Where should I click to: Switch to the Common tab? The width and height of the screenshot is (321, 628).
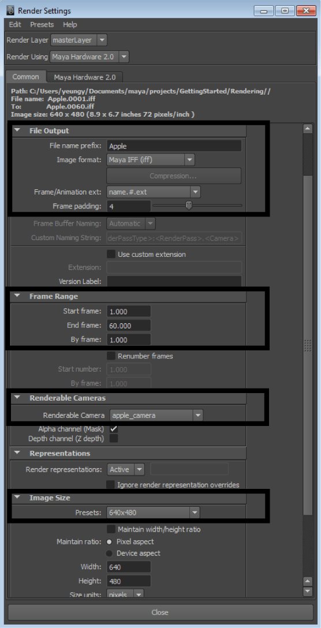click(25, 77)
